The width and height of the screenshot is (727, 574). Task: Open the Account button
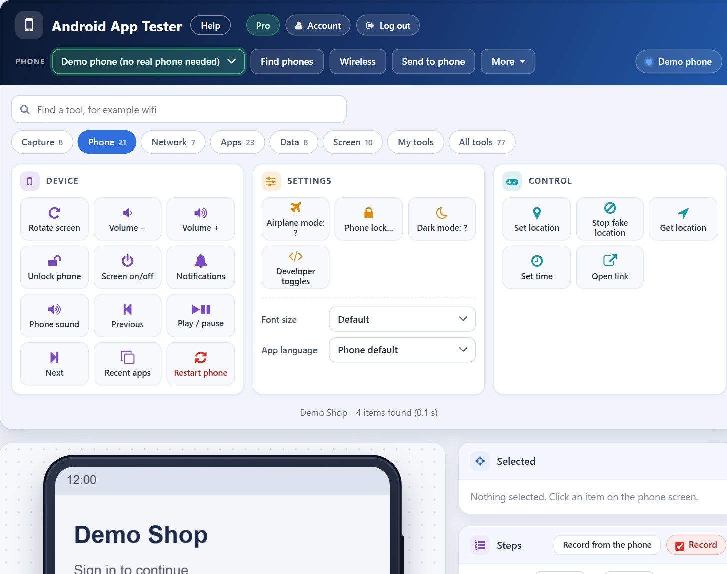click(x=318, y=26)
